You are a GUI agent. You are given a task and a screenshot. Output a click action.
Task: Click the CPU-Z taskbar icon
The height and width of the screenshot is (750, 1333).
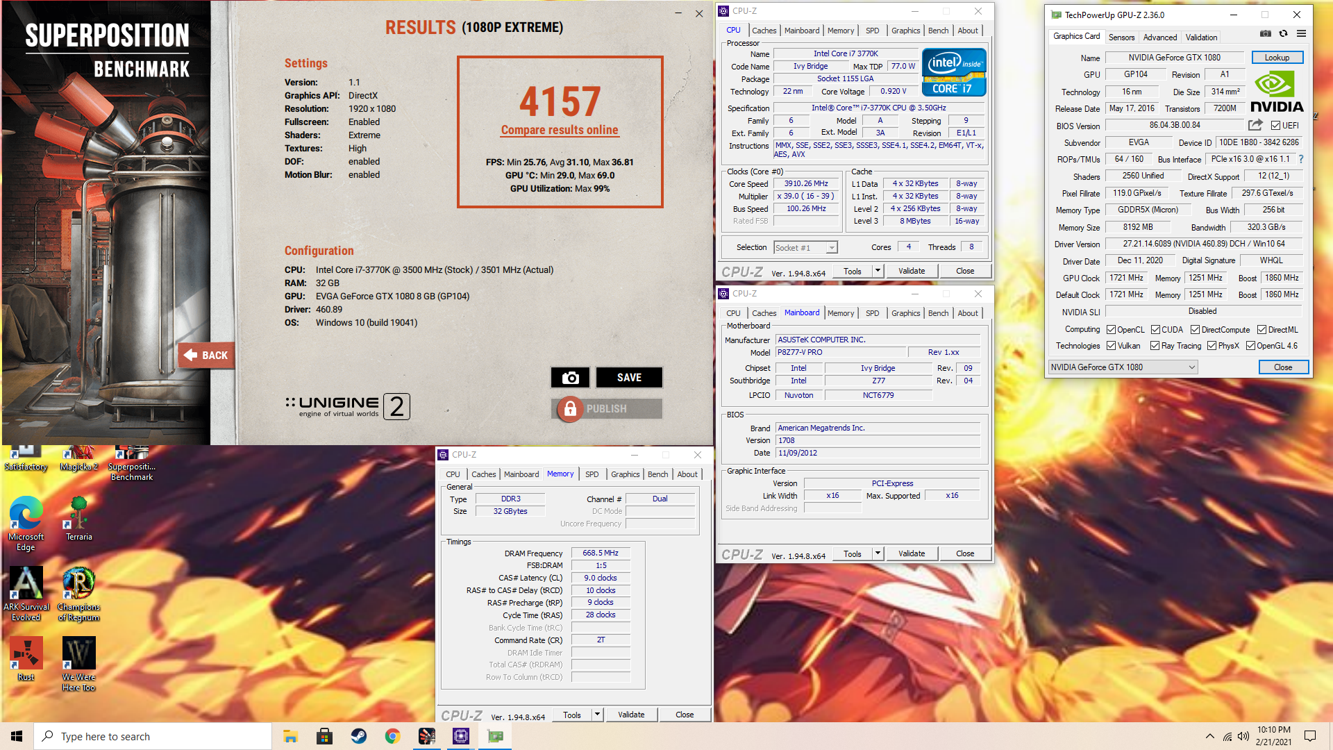(461, 736)
